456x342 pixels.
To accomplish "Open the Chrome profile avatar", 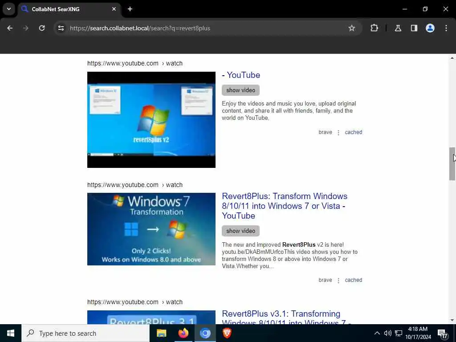I will pyautogui.click(x=430, y=28).
